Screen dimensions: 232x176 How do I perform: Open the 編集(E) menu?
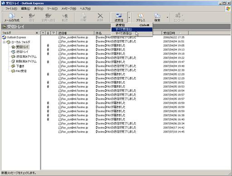[25, 9]
